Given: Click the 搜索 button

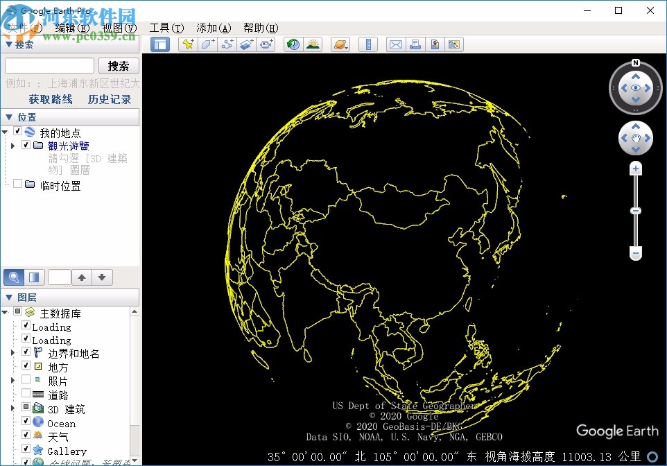Looking at the screenshot, I should pyautogui.click(x=119, y=66).
